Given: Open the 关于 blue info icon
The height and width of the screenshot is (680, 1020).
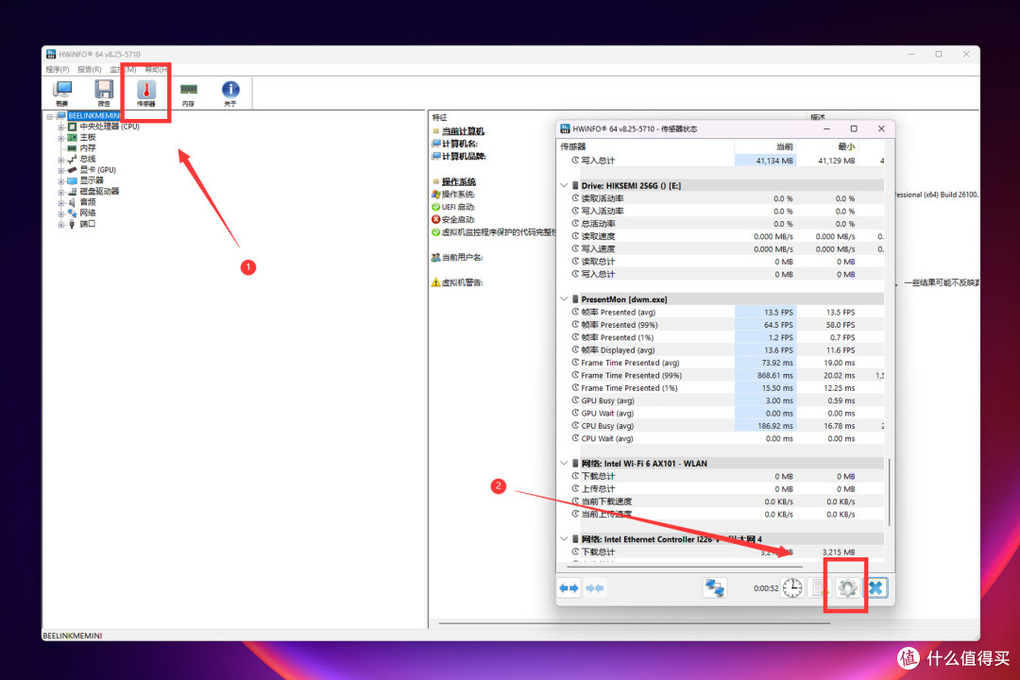Looking at the screenshot, I should point(230,93).
